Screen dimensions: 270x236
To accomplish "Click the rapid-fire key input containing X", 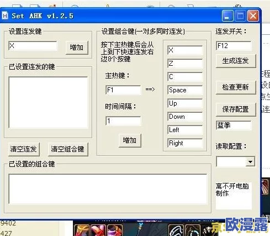I will (x=33, y=46).
